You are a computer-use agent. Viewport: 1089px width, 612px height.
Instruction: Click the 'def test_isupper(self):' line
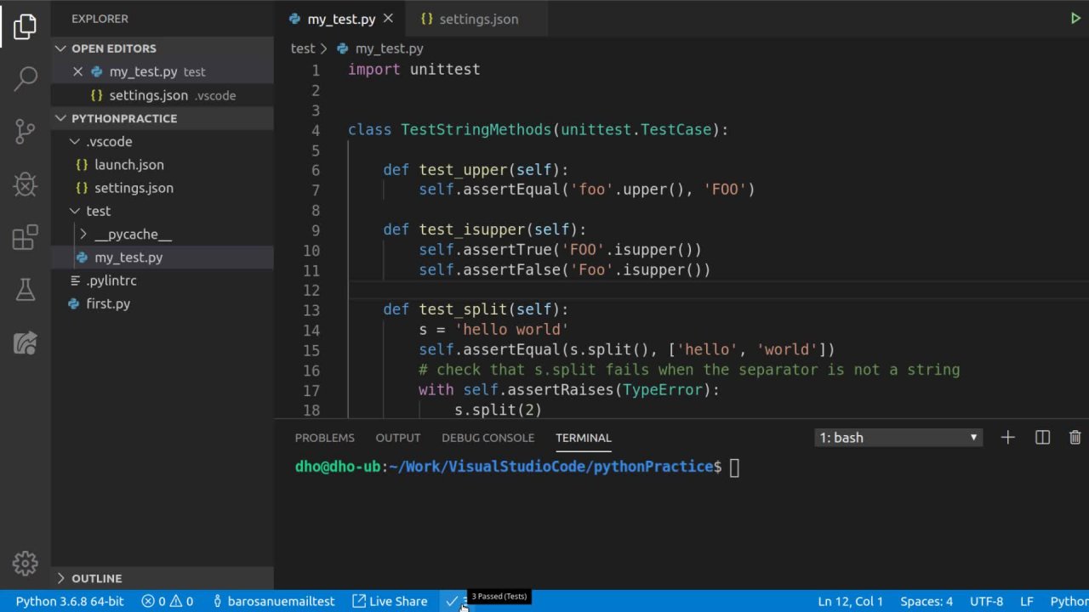484,229
